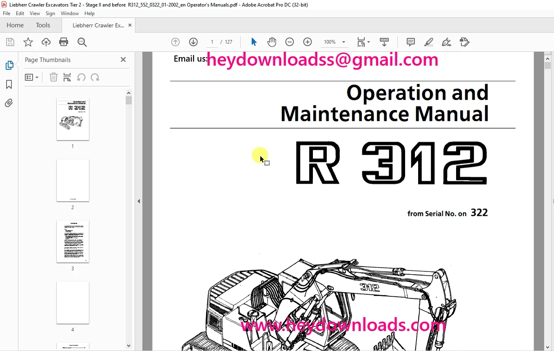The width and height of the screenshot is (554, 351).
Task: Click the document scrollbar up arrow
Action: (x=547, y=58)
